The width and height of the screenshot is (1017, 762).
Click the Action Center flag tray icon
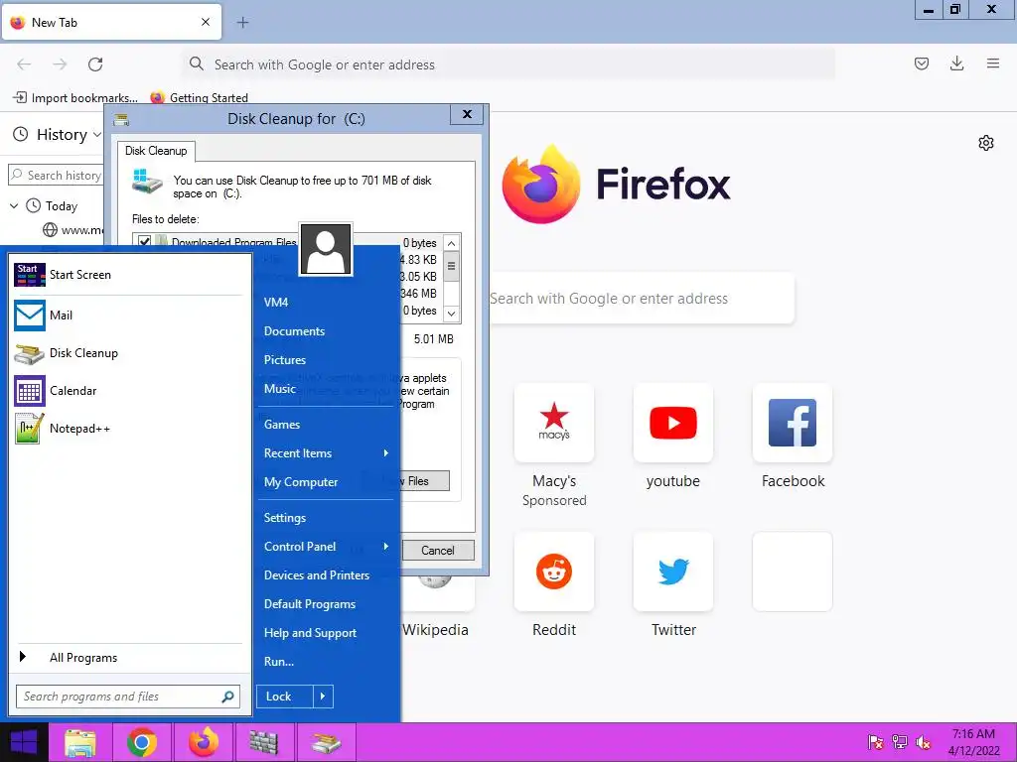875,742
